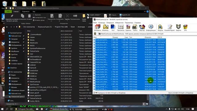This screenshot has width=197, height=111.
Task: Click the WinRAR Комментарий (Comment) toolbar icon
Action: (x=170, y=28)
